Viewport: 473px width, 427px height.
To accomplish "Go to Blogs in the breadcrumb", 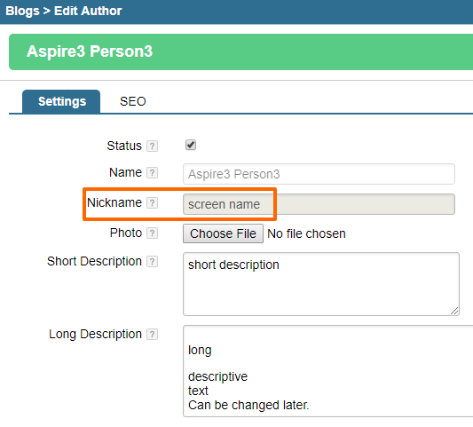I will click(22, 12).
